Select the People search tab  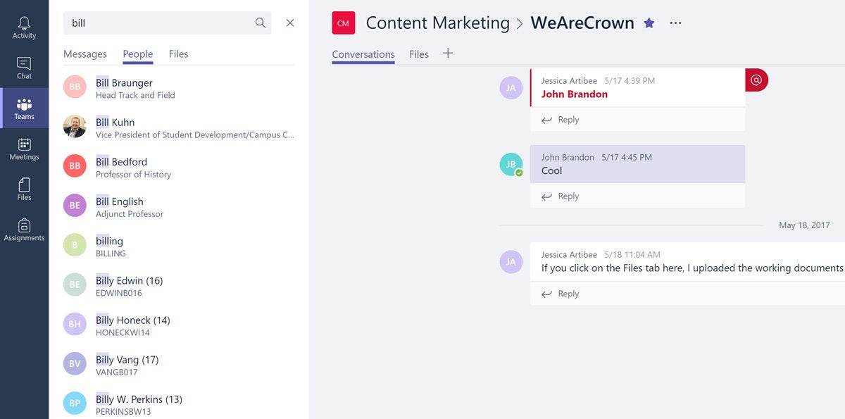pyautogui.click(x=138, y=54)
